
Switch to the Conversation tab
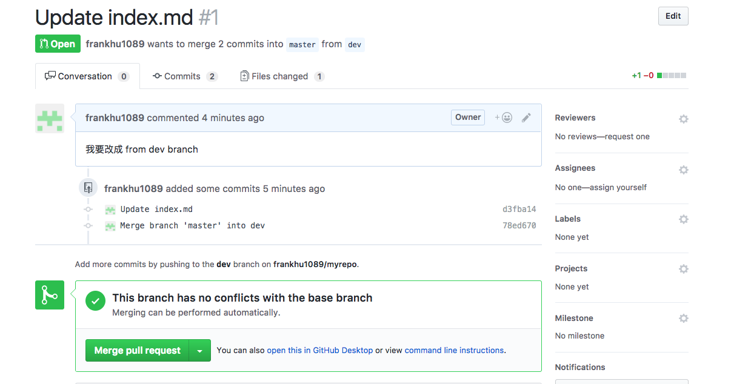87,76
